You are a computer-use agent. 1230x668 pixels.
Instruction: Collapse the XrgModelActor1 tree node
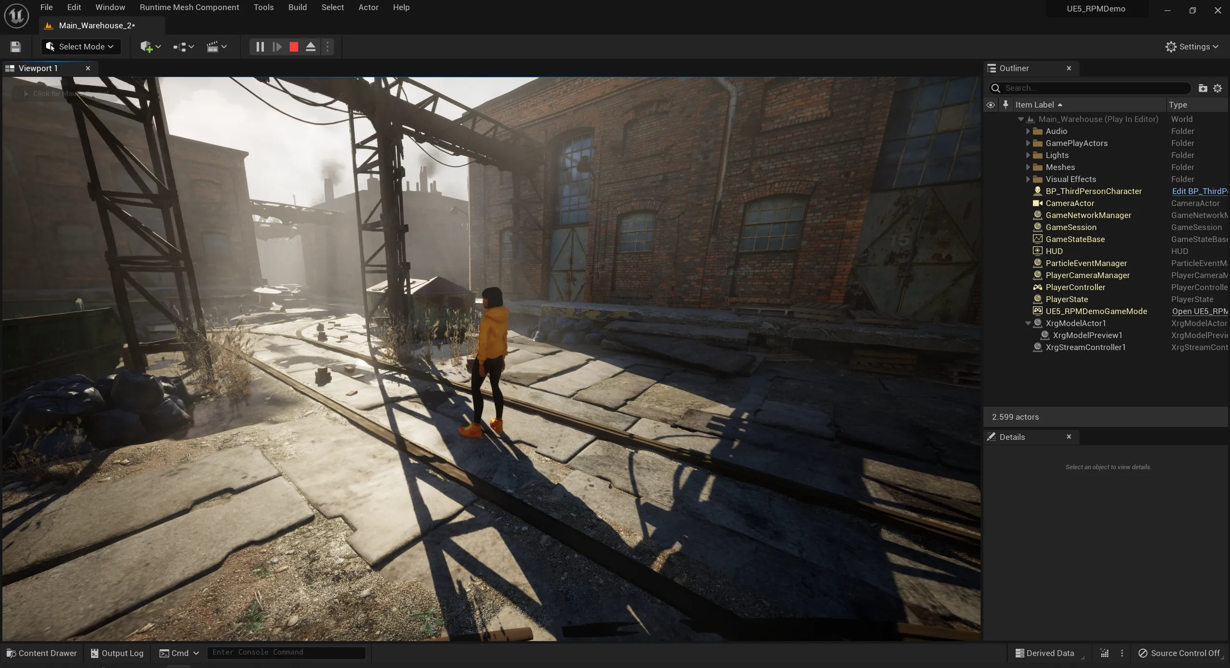(1028, 323)
